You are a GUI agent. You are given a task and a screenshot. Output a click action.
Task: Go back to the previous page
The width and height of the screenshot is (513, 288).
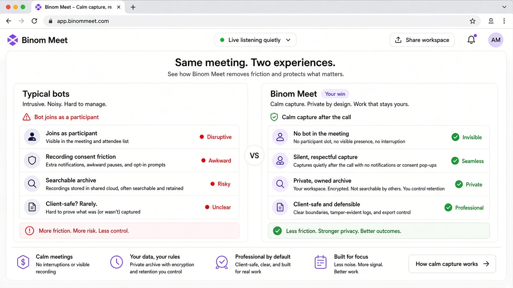pyautogui.click(x=9, y=21)
